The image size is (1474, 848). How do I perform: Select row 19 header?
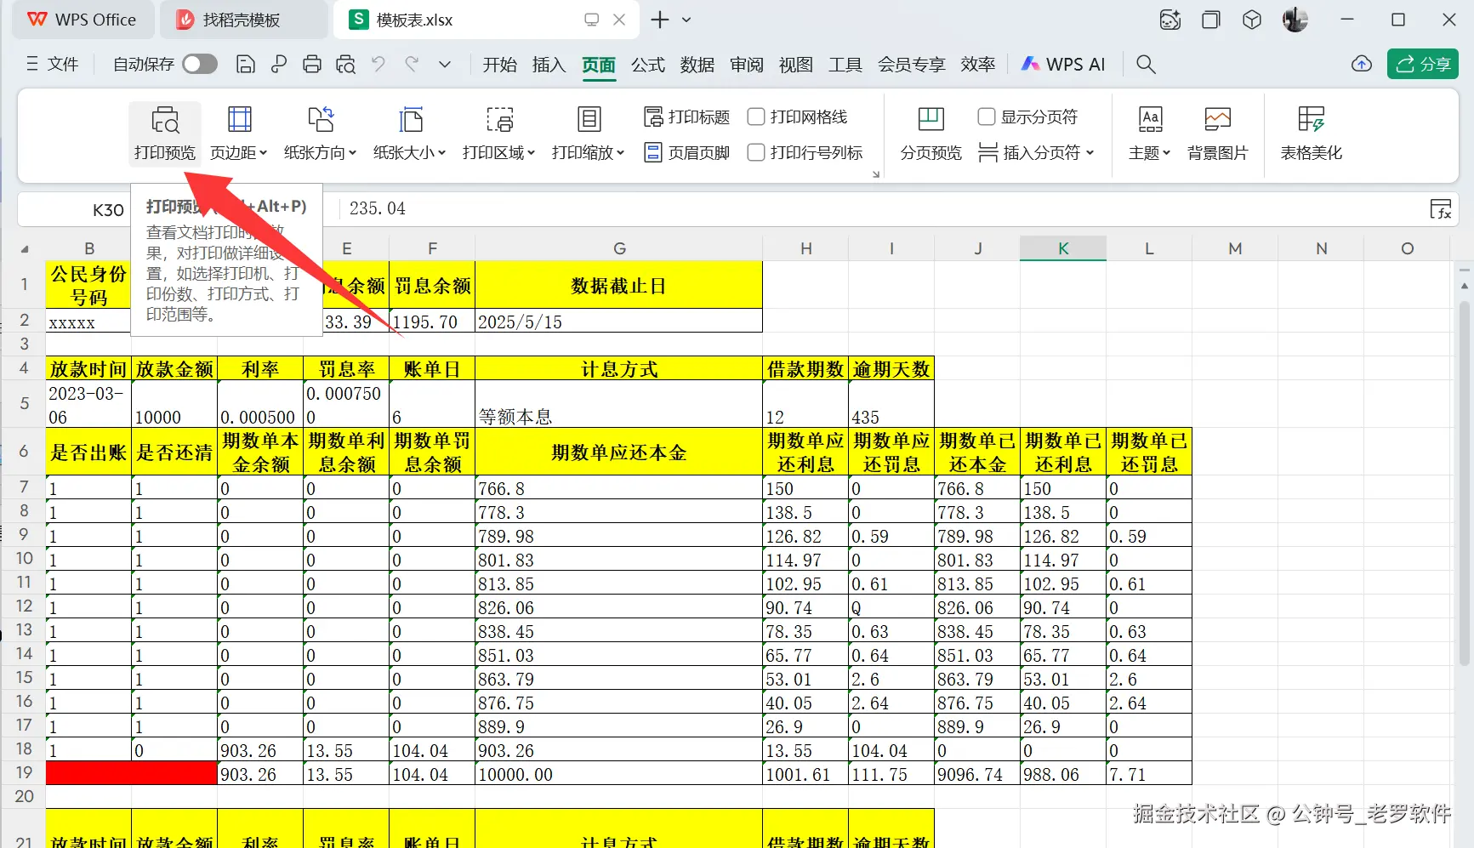(x=24, y=772)
